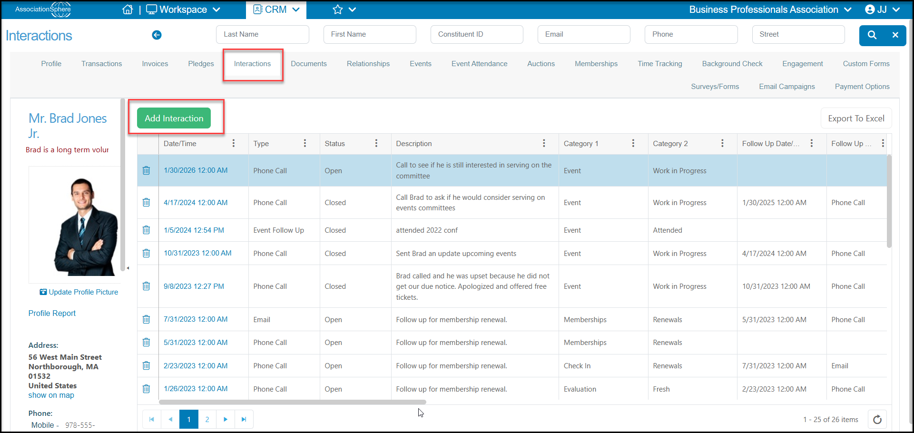Screen dimensions: 914x433
Task: Click trash icon for 1/26/2023 row
Action: point(147,389)
